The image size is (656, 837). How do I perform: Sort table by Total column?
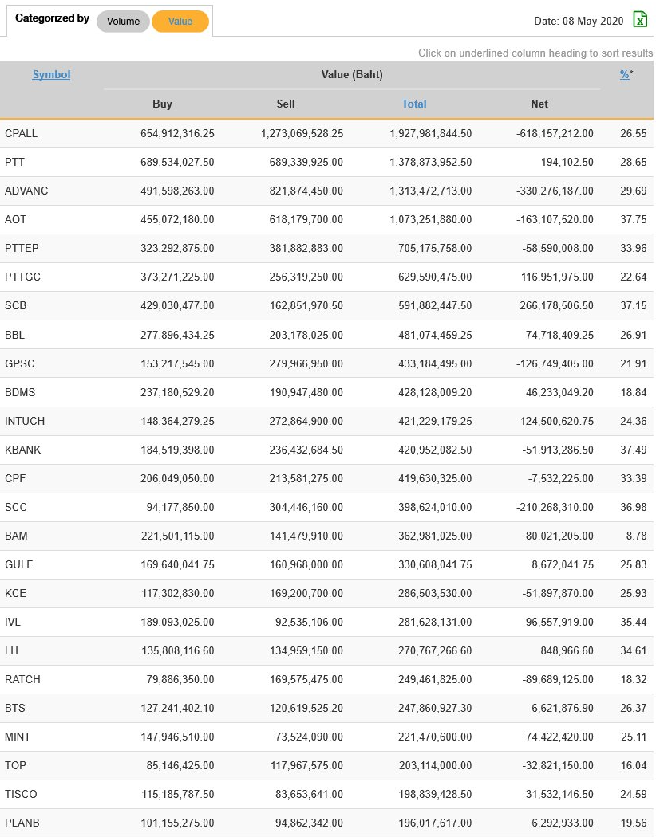(414, 104)
